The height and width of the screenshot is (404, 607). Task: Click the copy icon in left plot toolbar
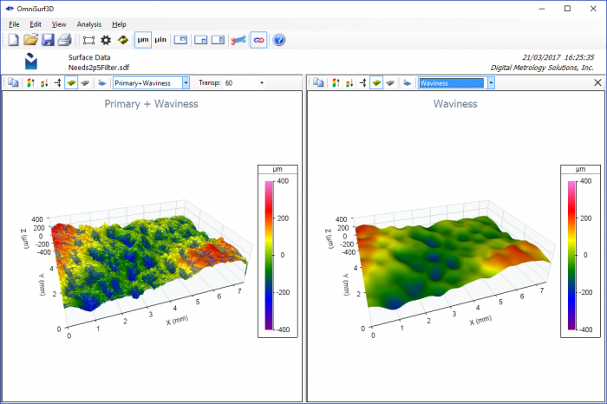point(14,83)
